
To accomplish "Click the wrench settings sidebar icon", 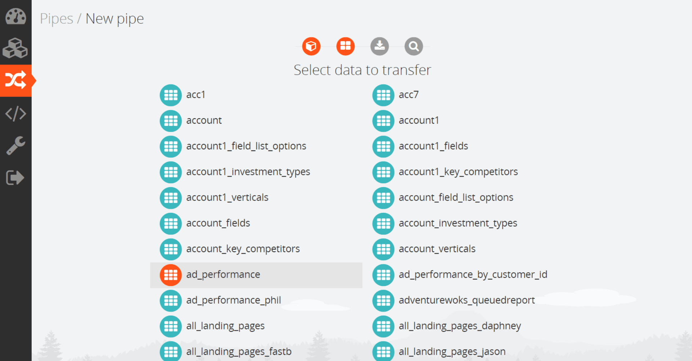I will click(15, 145).
